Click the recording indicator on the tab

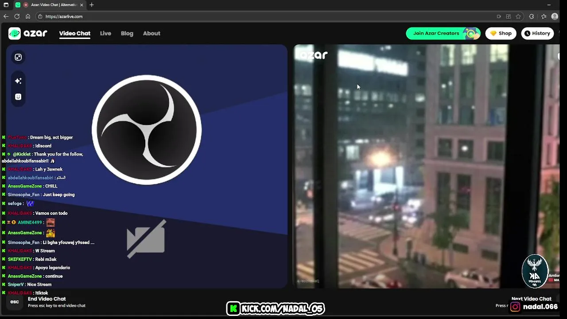(26, 5)
